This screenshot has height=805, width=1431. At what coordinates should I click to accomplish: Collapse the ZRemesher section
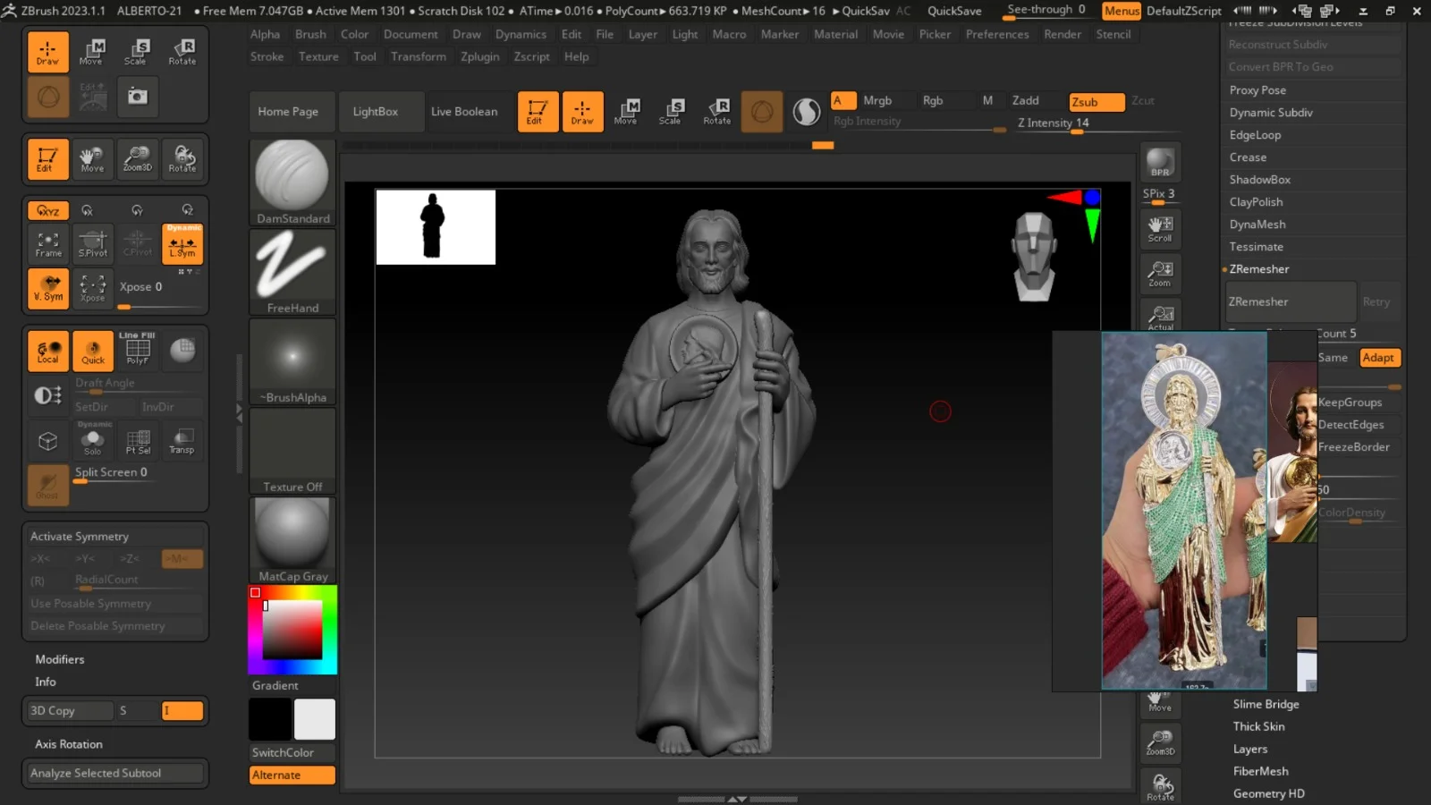(x=1259, y=269)
